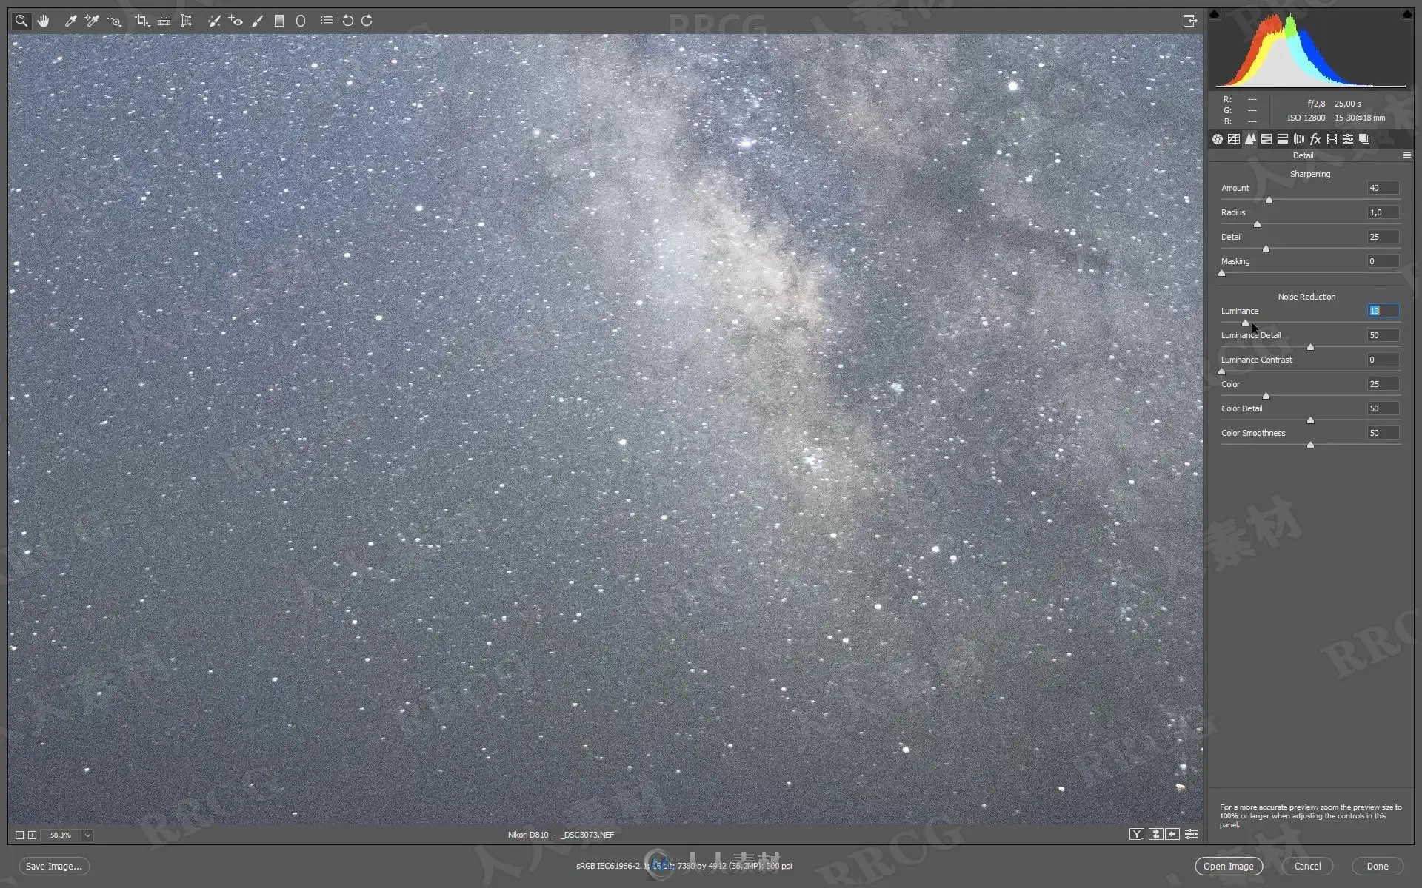1422x888 pixels.
Task: Select the Transform tool
Action: click(187, 21)
